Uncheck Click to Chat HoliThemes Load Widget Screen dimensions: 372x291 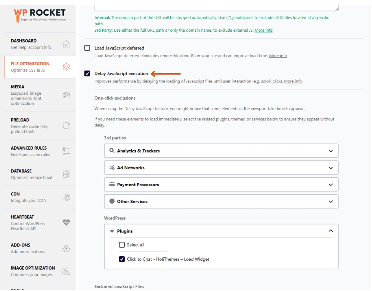coord(122,259)
